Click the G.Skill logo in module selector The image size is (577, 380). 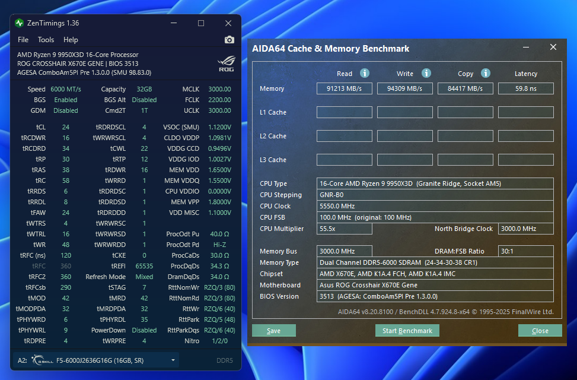pyautogui.click(x=40, y=360)
